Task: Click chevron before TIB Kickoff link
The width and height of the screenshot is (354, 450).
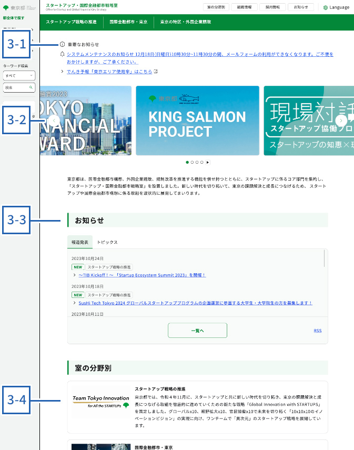Action: coord(75,275)
